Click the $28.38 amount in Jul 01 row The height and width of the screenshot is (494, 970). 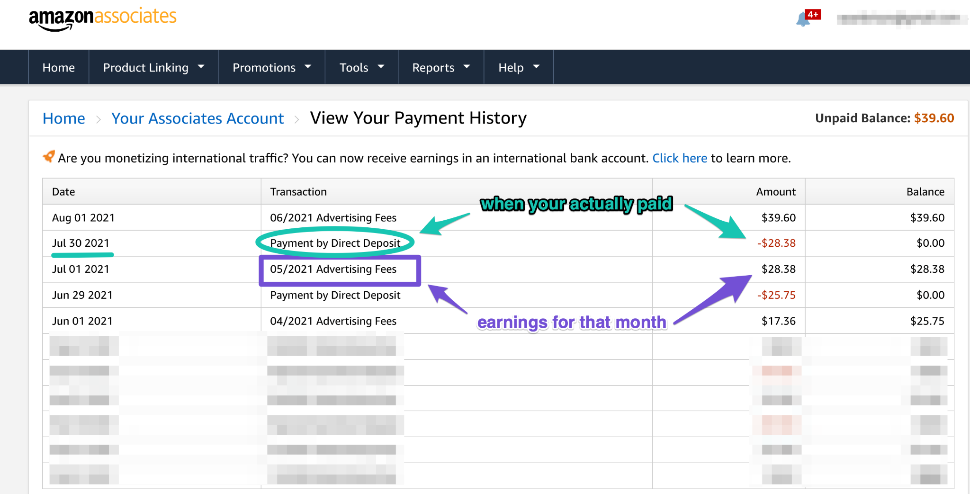coord(779,269)
